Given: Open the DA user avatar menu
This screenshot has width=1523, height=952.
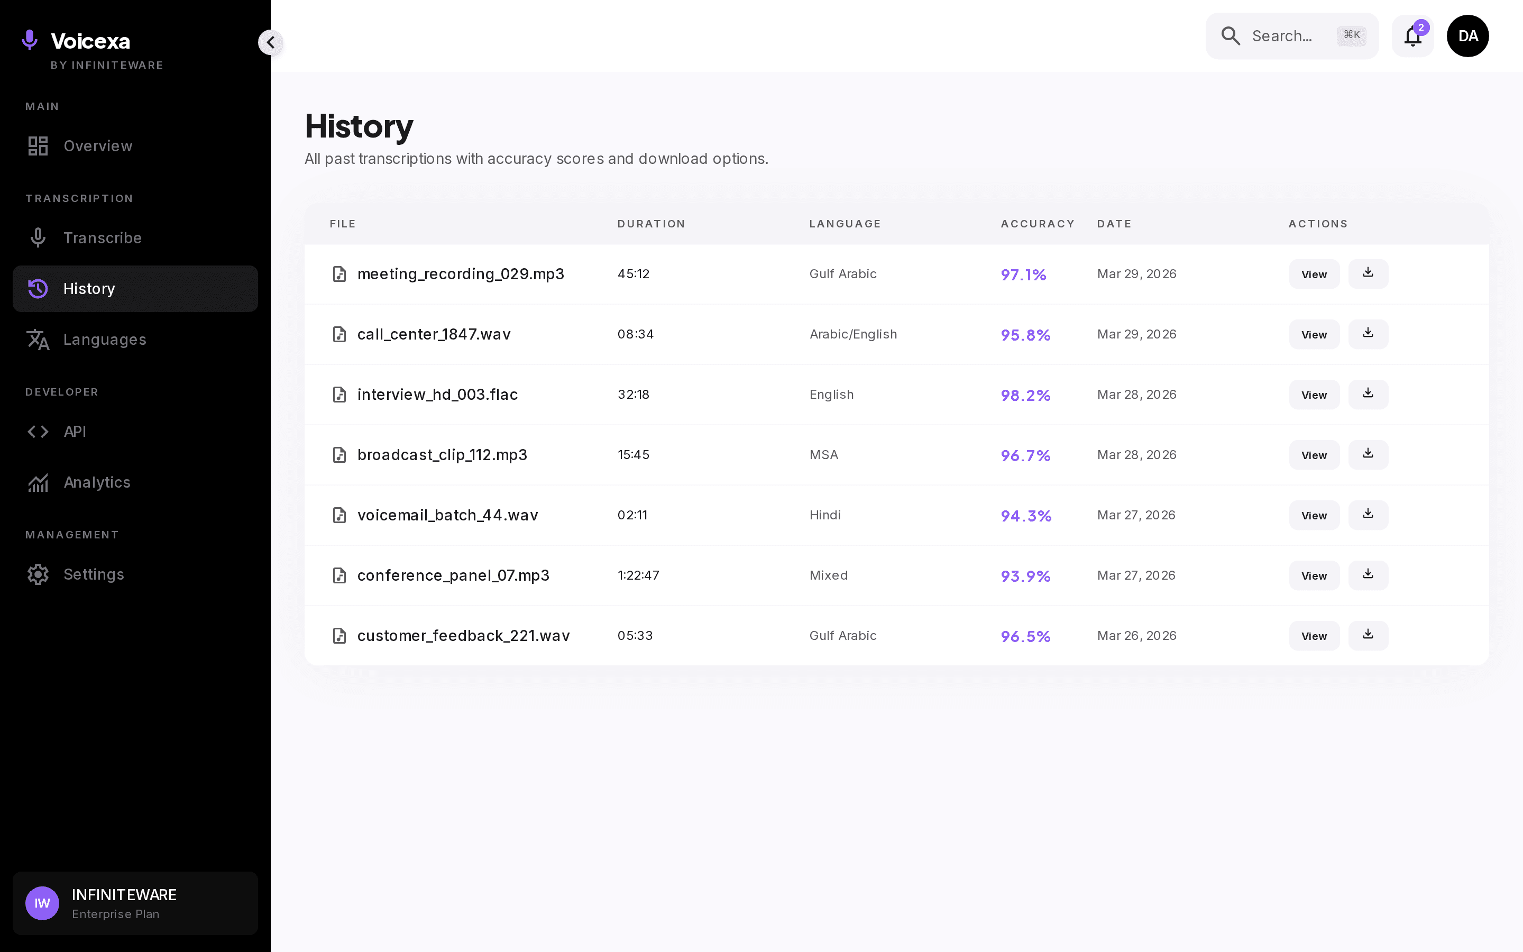Looking at the screenshot, I should pos(1467,36).
